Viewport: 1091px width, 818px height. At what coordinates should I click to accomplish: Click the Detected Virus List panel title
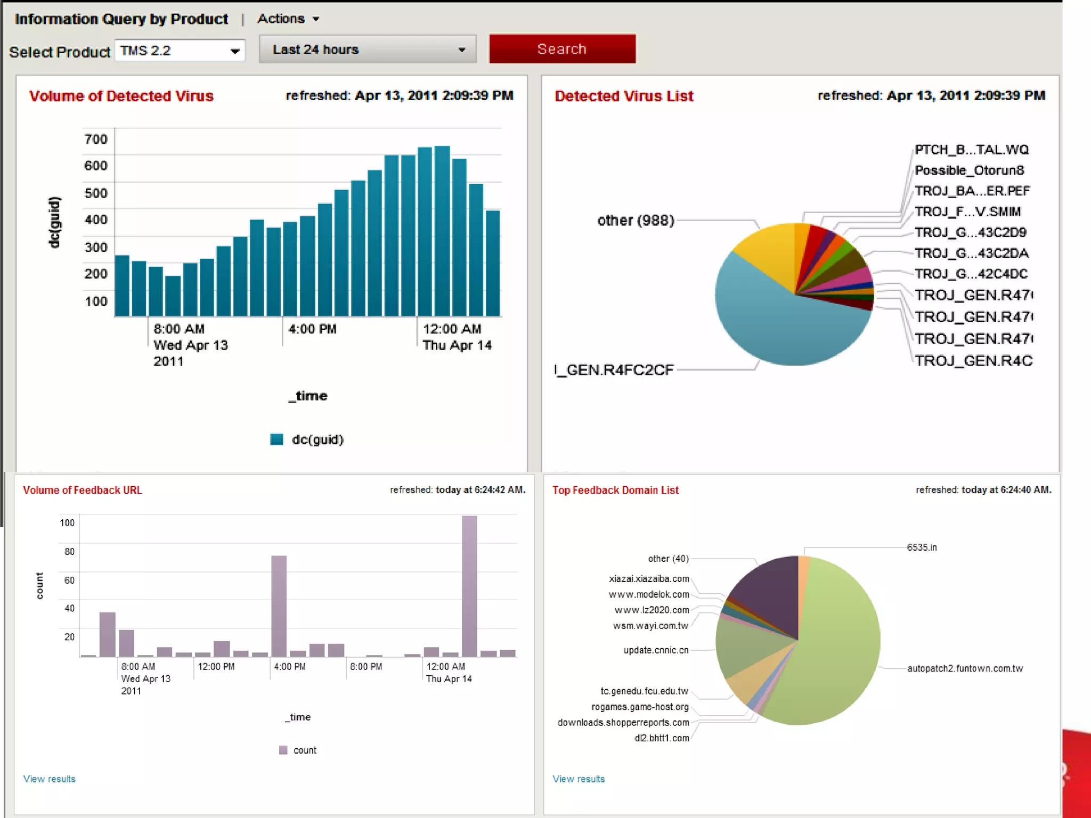click(x=624, y=96)
